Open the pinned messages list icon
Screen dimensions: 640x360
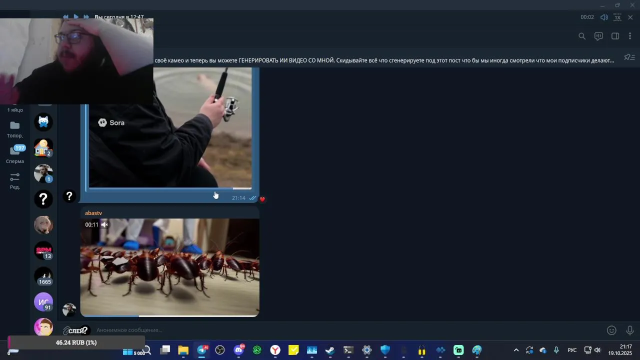629,57
